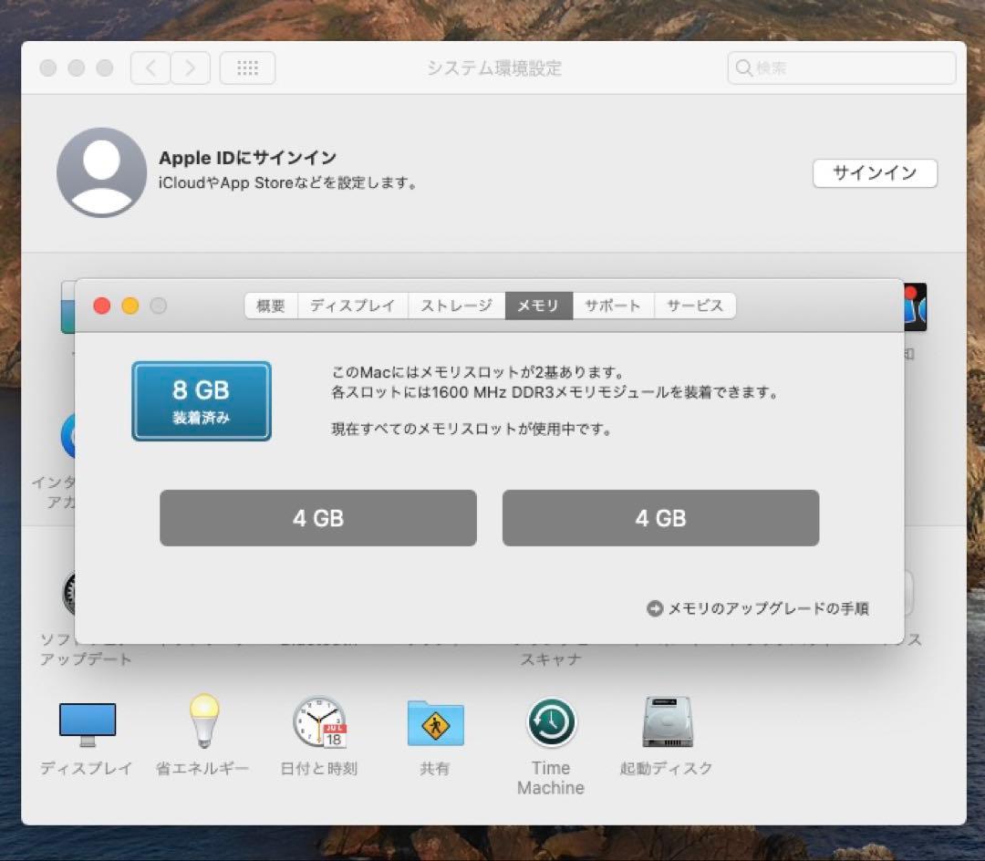Switch to the ストレージ tab
985x861 pixels.
coord(456,306)
